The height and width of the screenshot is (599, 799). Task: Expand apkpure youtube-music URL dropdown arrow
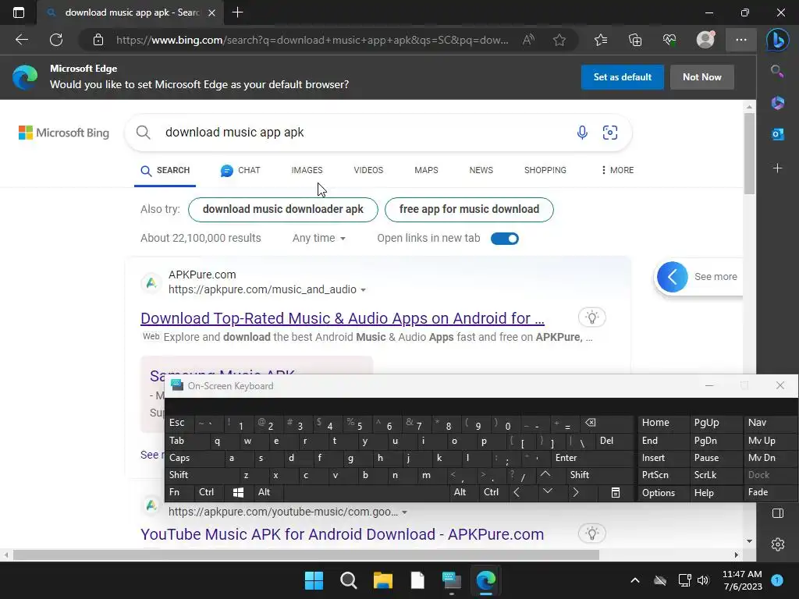click(x=405, y=512)
